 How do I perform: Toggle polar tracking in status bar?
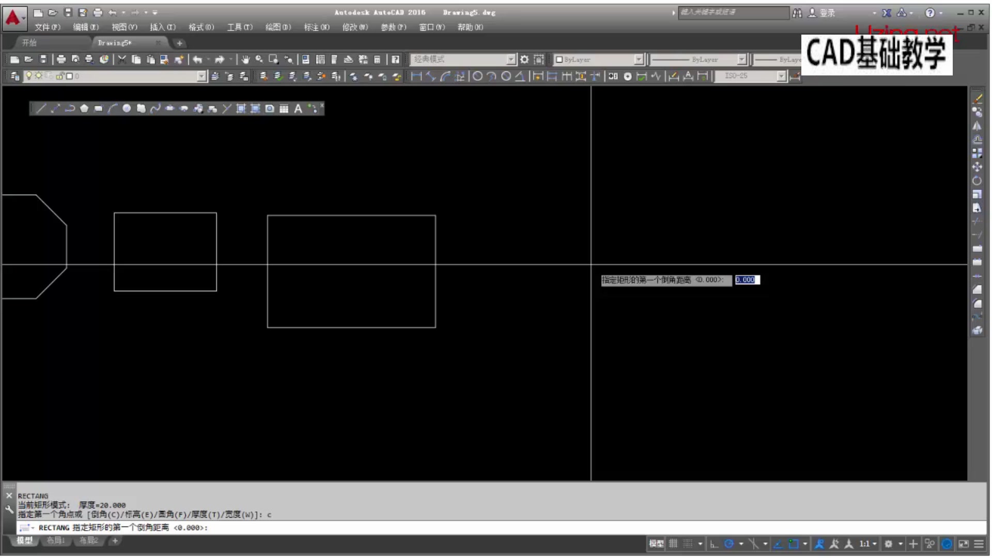(x=729, y=544)
